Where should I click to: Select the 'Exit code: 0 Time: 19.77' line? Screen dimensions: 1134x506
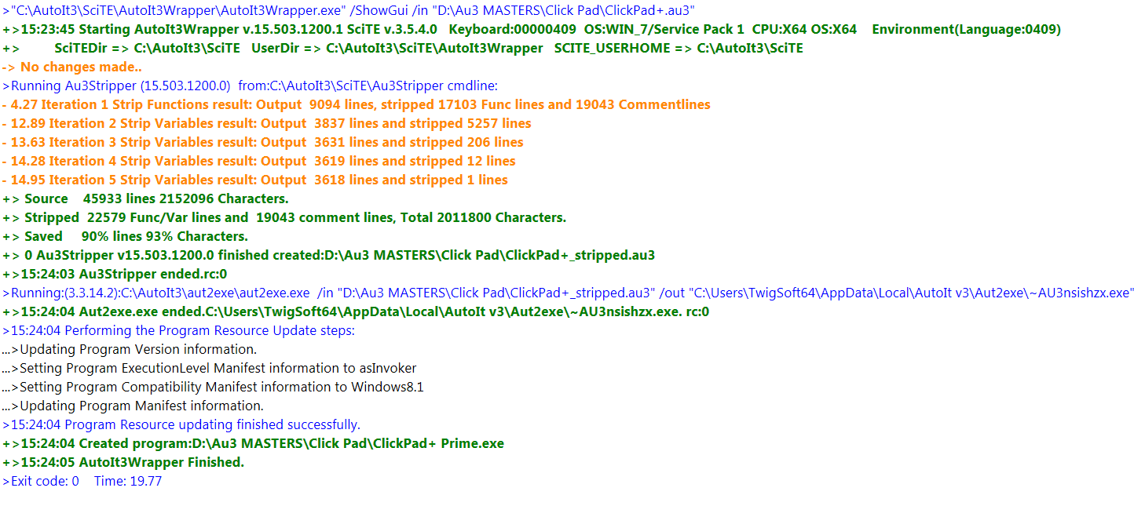coord(82,481)
